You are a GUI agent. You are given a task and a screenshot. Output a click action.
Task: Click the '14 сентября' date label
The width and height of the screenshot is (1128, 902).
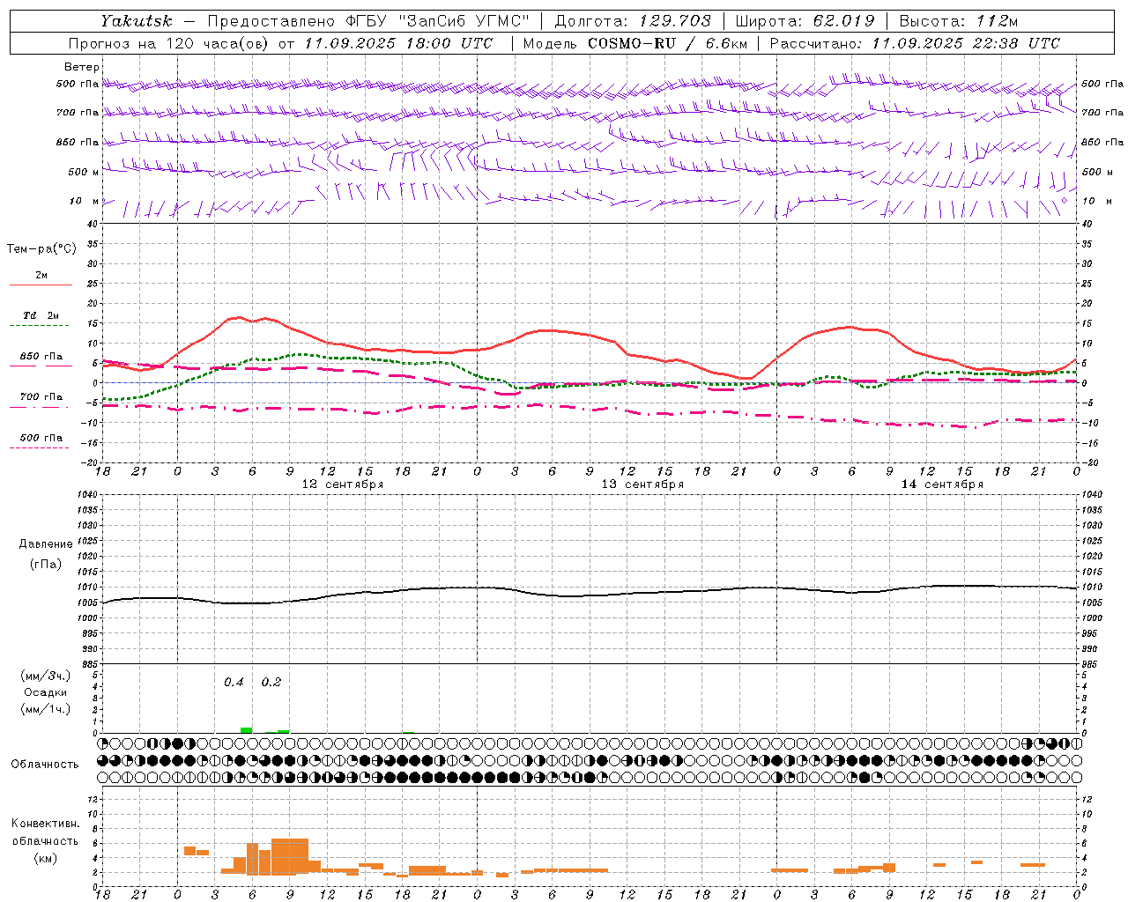[942, 484]
